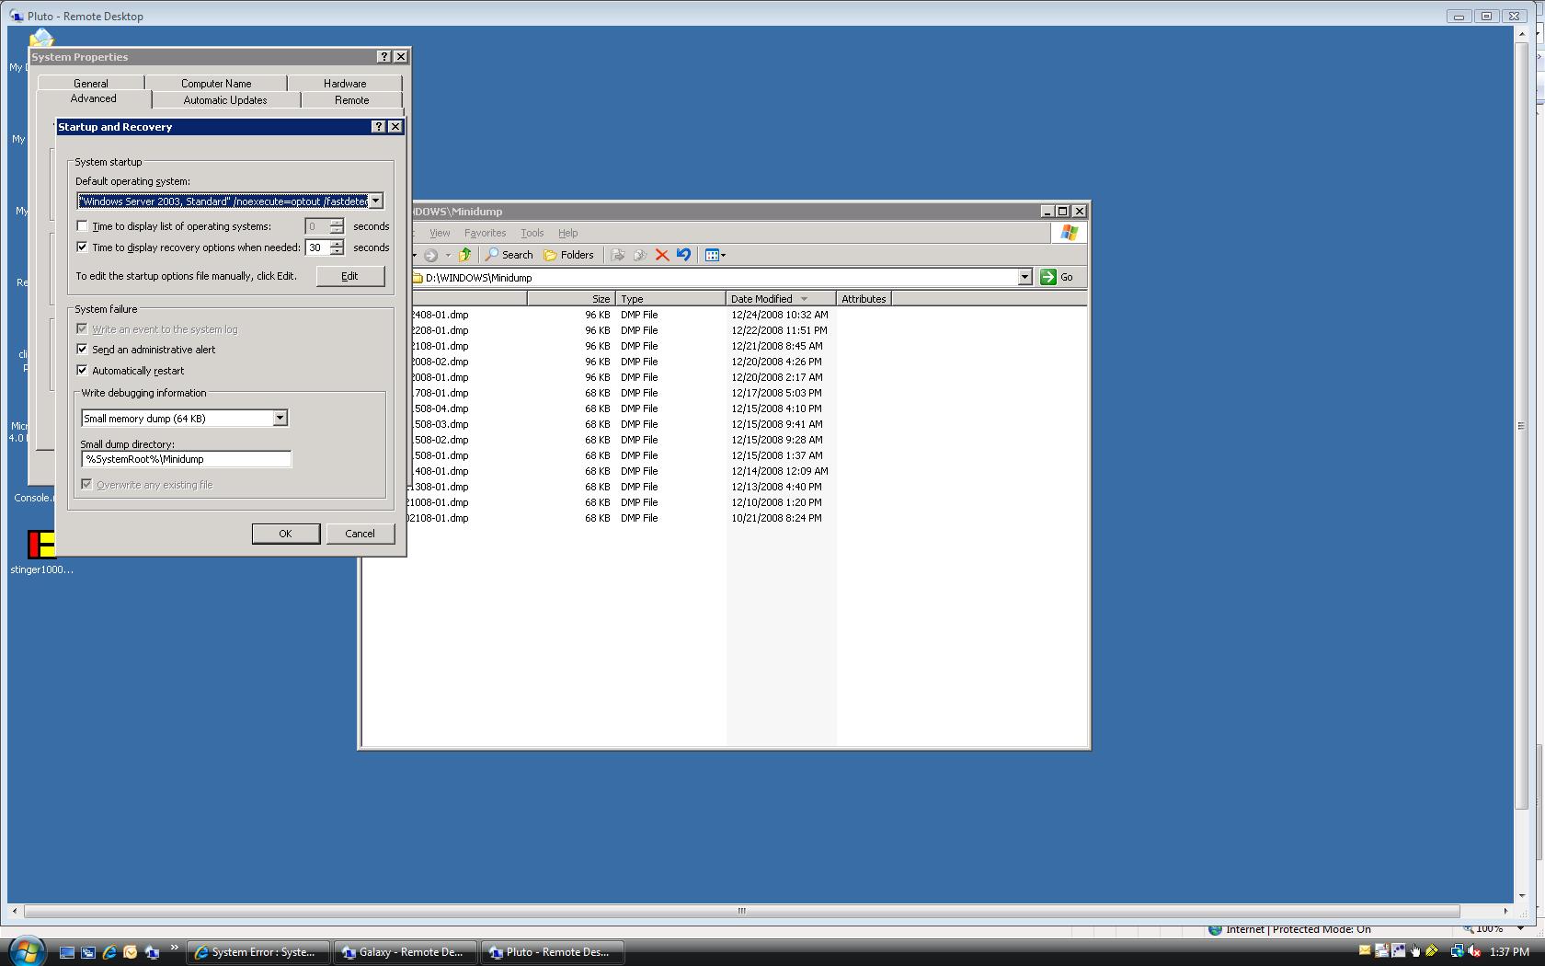1545x966 pixels.
Task: Toggle Send an administrative alert checkbox
Action: [x=83, y=350]
